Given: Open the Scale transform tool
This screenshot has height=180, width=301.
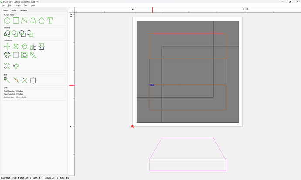Looking at the screenshot, I should [x=16, y=47].
